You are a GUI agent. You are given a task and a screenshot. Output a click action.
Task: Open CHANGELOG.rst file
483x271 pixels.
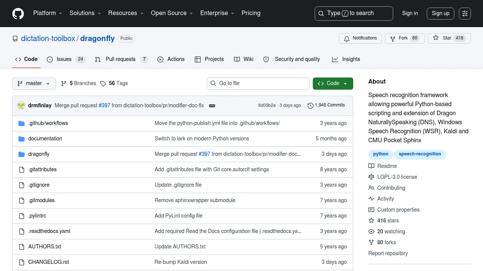49,262
